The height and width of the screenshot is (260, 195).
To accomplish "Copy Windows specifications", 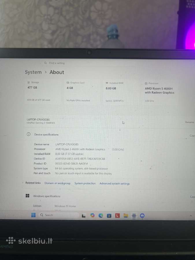I will pos(192,197).
